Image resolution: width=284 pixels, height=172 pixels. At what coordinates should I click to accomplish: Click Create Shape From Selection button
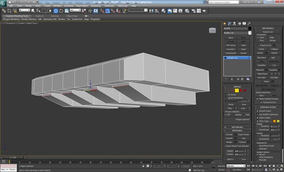pyautogui.click(x=237, y=146)
